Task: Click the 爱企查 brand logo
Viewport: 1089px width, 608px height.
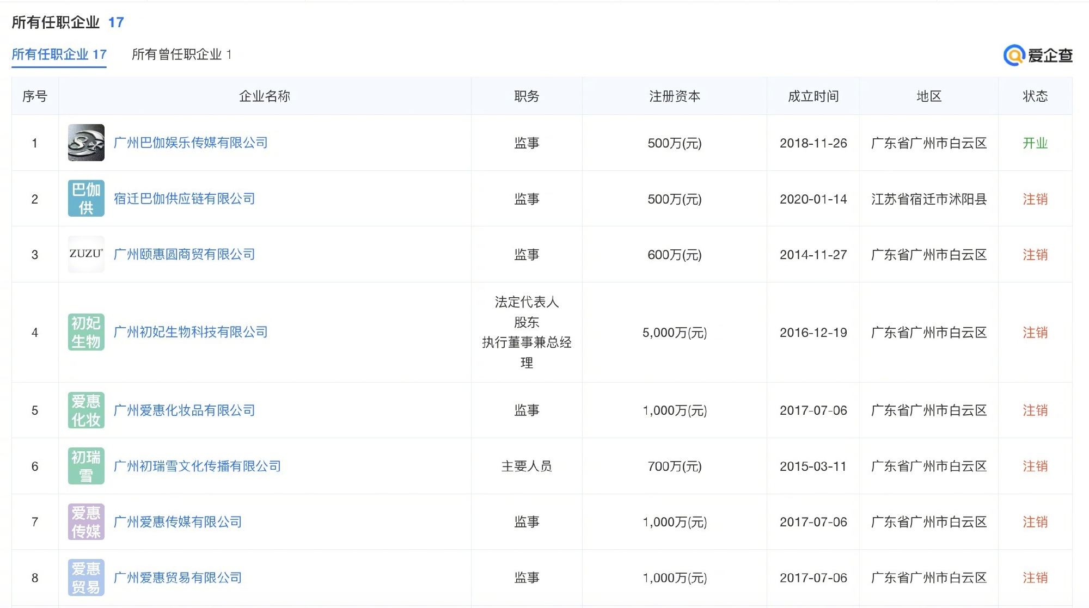Action: coord(1038,56)
